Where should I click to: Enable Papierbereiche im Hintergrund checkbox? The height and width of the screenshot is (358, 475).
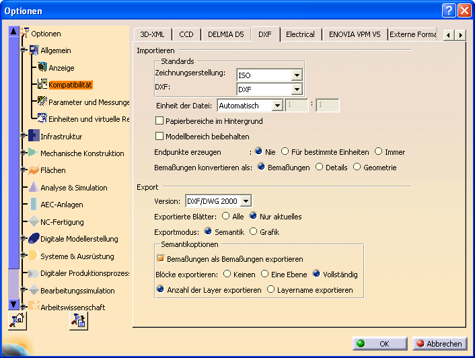point(159,121)
